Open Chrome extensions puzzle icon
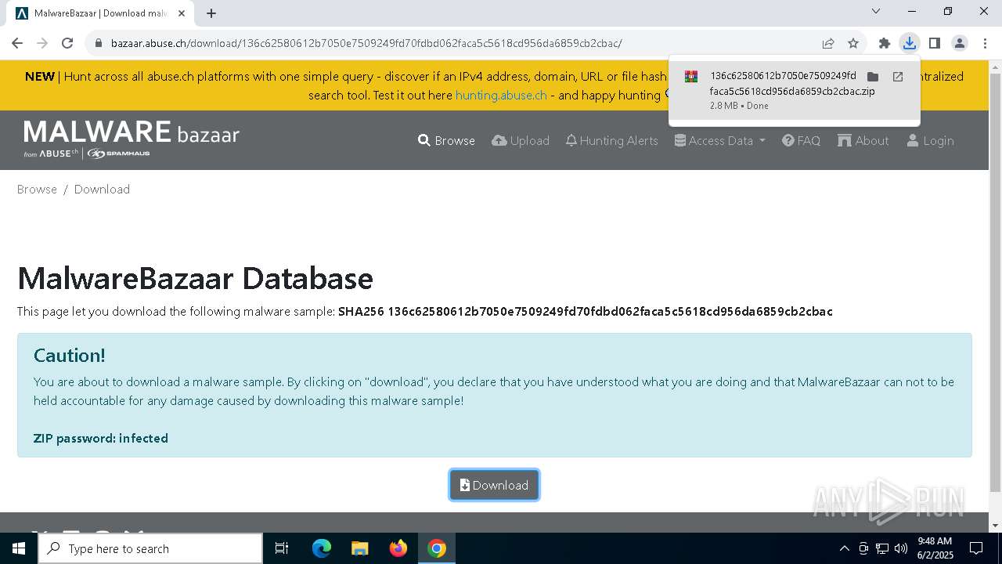1002x564 pixels. (885, 43)
